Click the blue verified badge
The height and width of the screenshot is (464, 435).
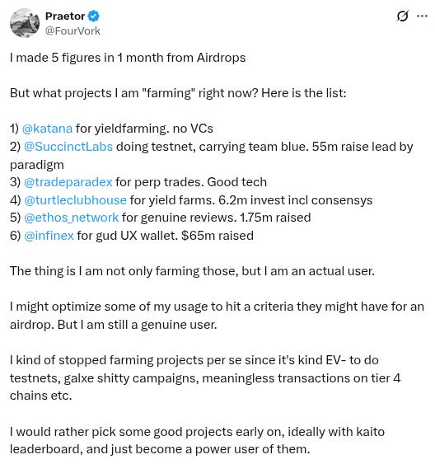94,16
